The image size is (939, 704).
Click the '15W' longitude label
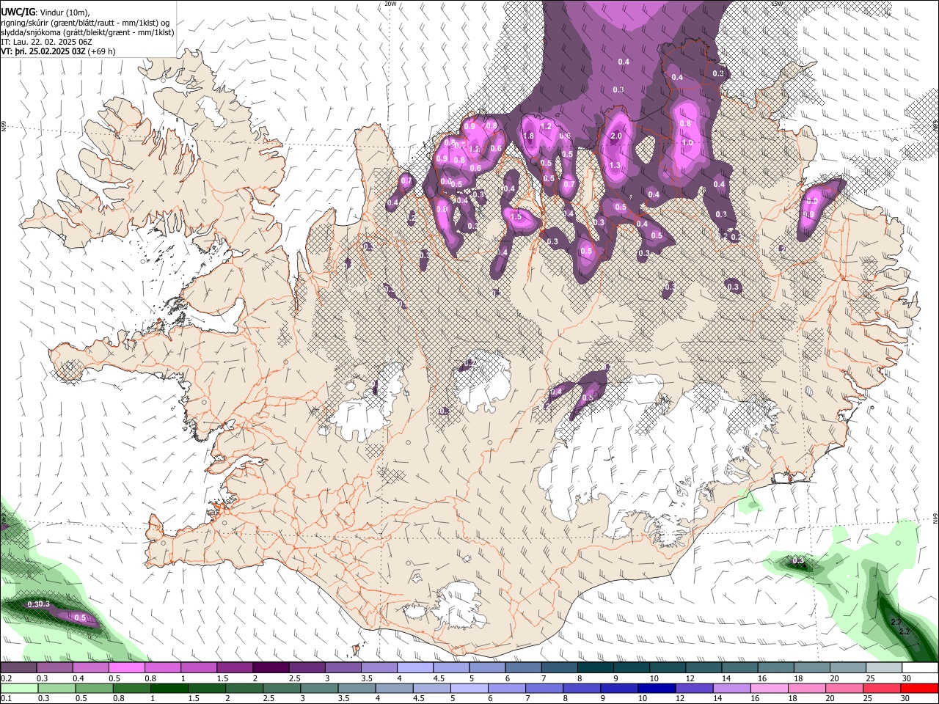777,4
